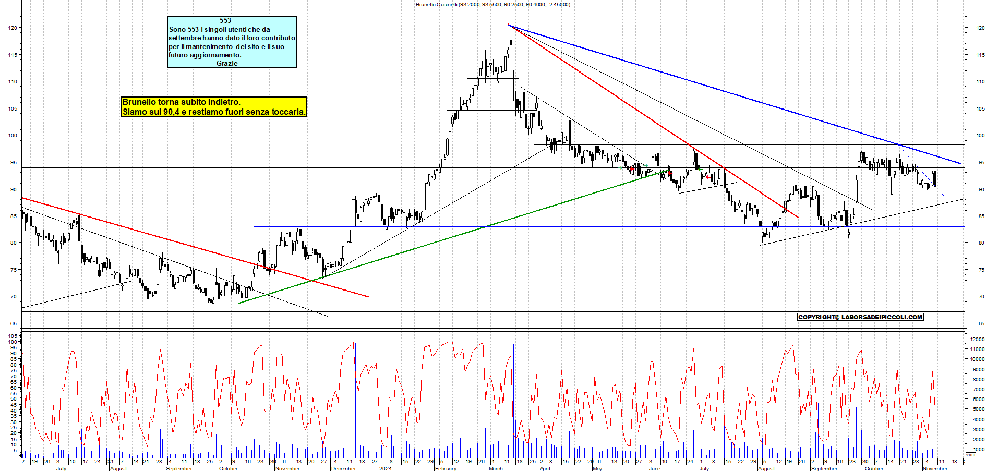Select the blue horizontal support line near 83
This screenshot has height=471, width=986.
[x=609, y=227]
